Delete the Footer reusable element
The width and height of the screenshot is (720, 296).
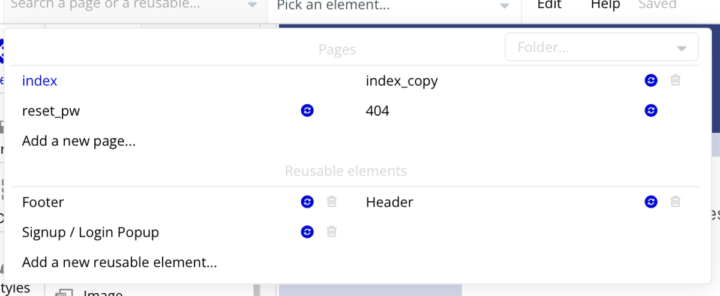[x=331, y=202]
